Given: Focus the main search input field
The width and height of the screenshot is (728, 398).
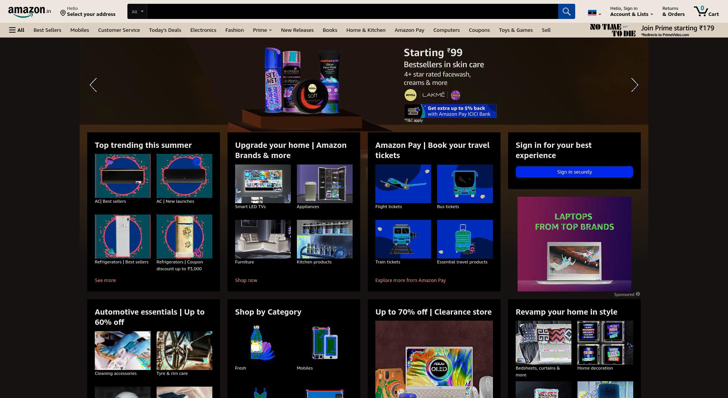Looking at the screenshot, I should point(352,11).
